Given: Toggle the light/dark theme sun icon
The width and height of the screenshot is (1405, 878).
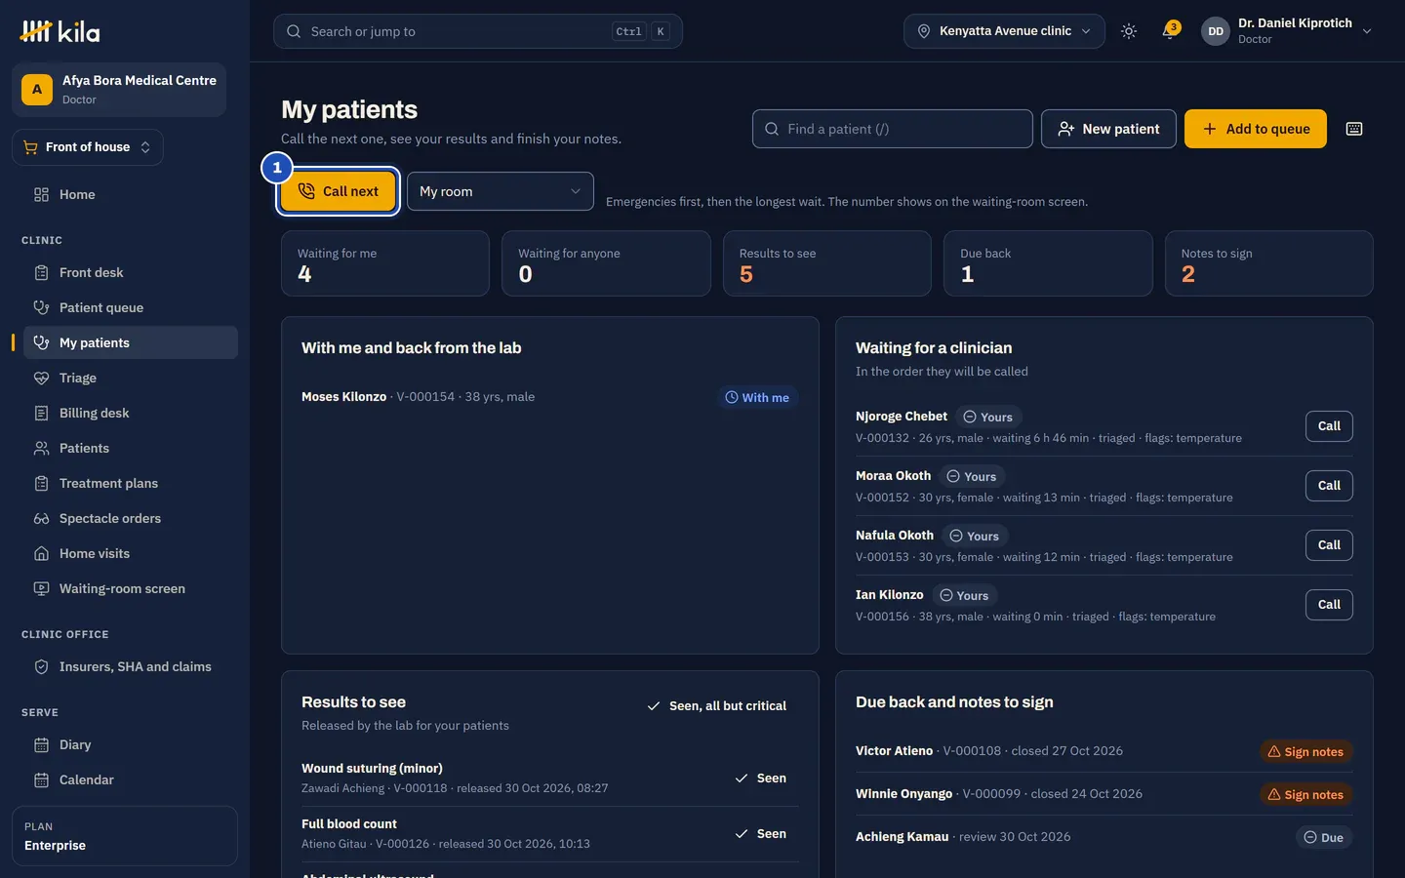Looking at the screenshot, I should [x=1129, y=31].
